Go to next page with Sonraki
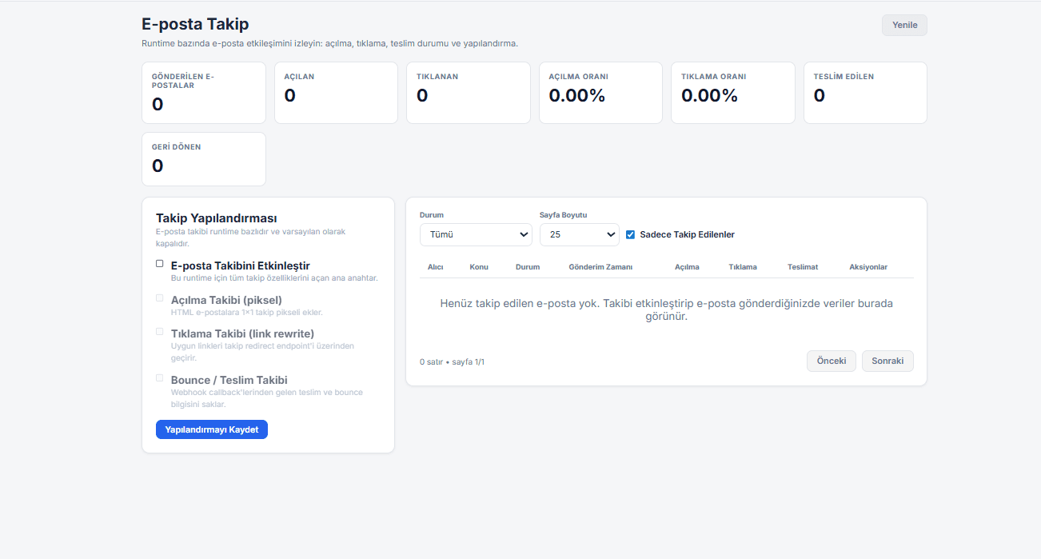 pyautogui.click(x=887, y=361)
